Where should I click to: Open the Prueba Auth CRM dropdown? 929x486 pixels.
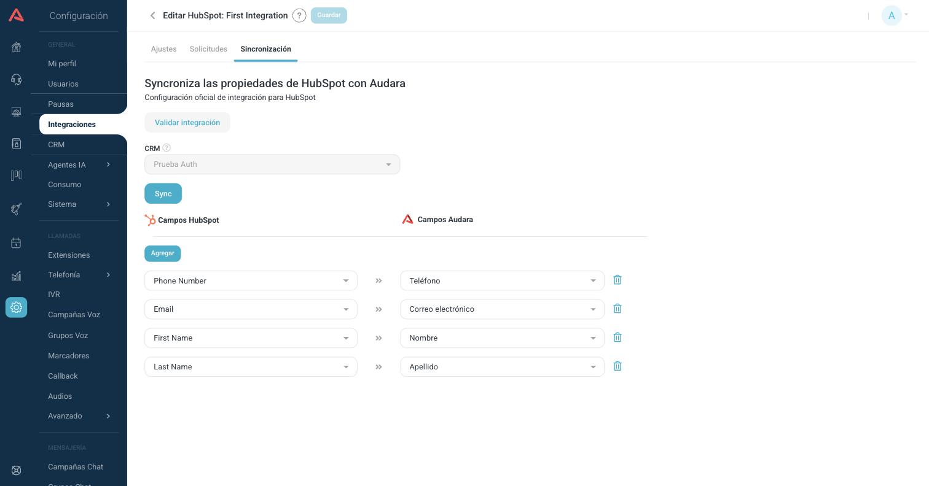click(272, 164)
